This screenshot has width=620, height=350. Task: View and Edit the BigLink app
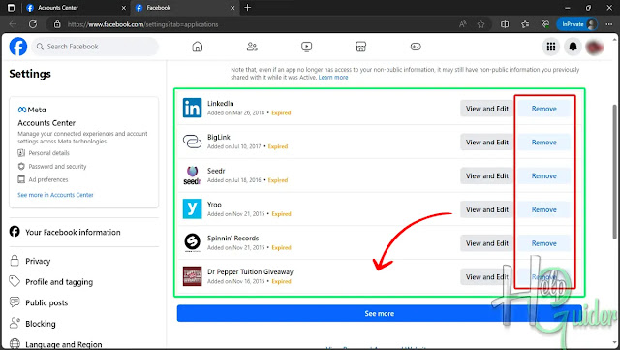[x=486, y=143]
